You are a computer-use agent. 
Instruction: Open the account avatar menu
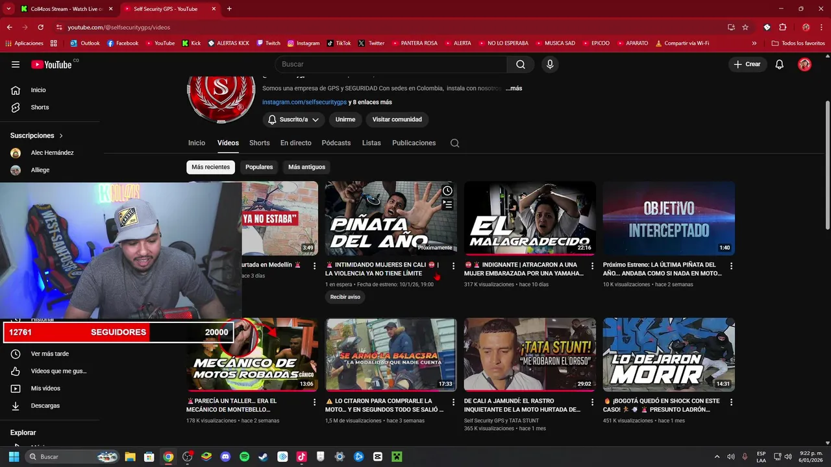[x=804, y=64]
